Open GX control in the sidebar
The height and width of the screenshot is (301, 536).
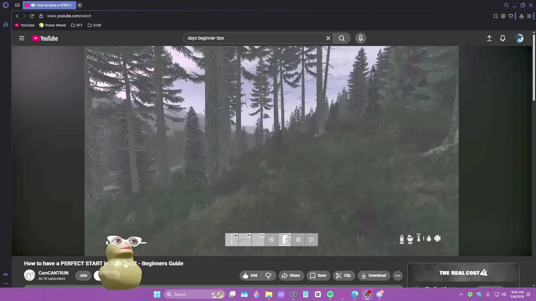point(5,274)
